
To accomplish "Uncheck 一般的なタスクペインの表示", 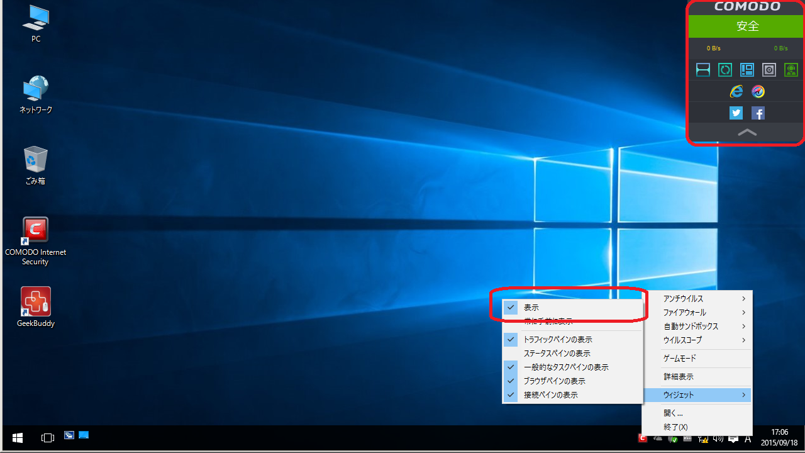I will pos(573,367).
